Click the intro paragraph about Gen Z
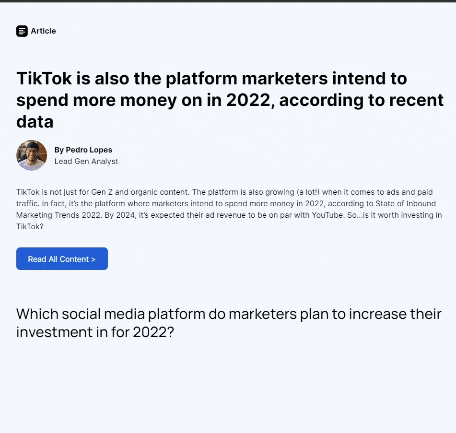 coord(229,209)
